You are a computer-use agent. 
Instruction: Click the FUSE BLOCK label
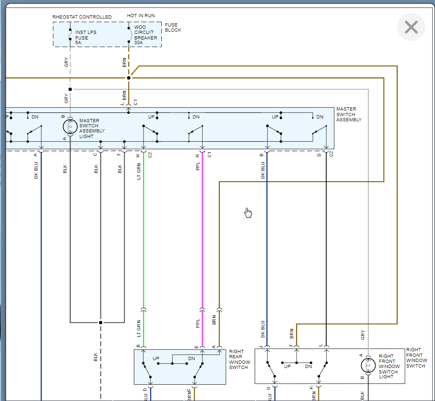pos(173,27)
